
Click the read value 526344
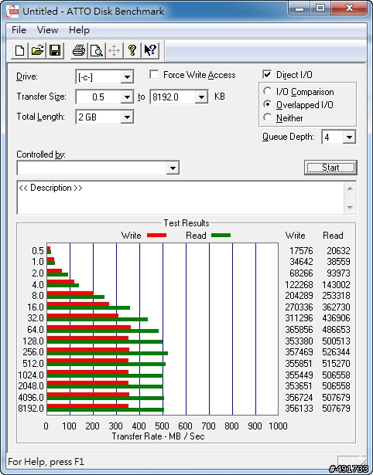[x=336, y=352]
